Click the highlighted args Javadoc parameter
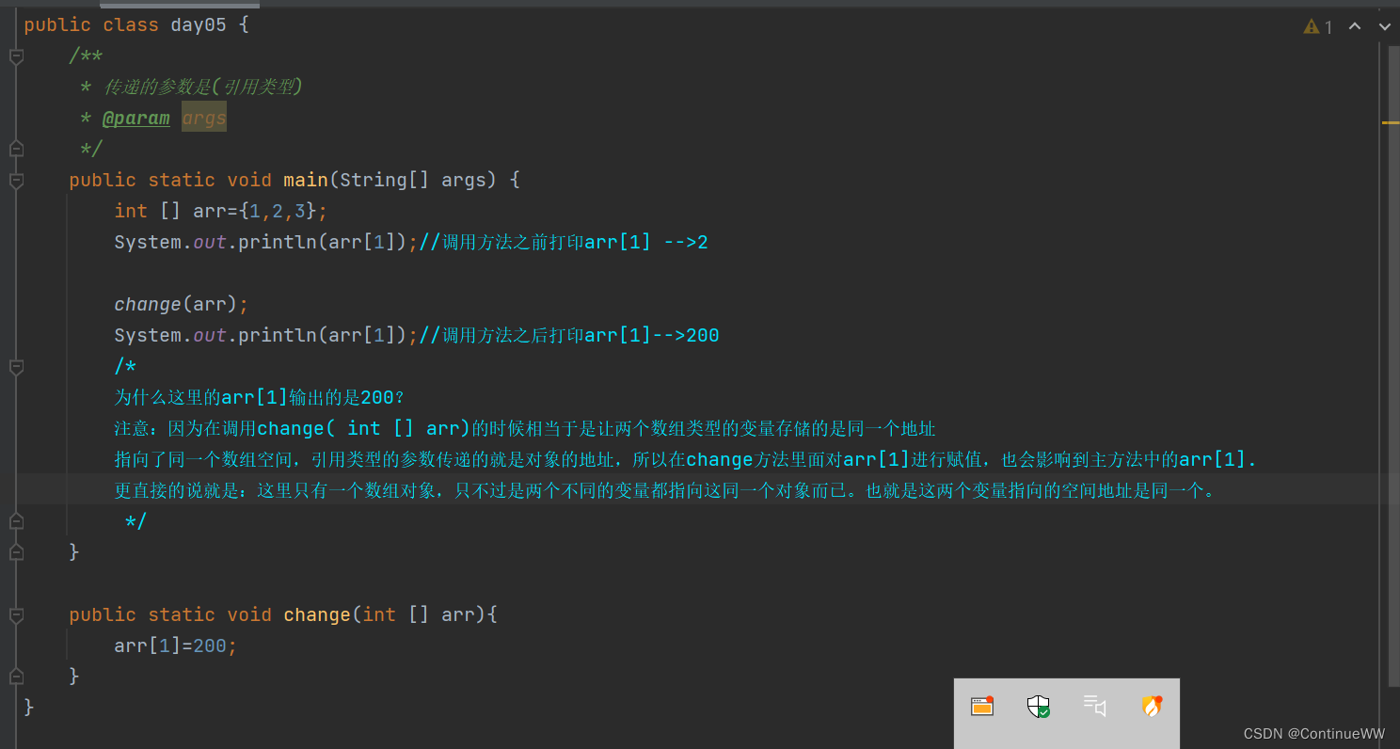 (204, 119)
